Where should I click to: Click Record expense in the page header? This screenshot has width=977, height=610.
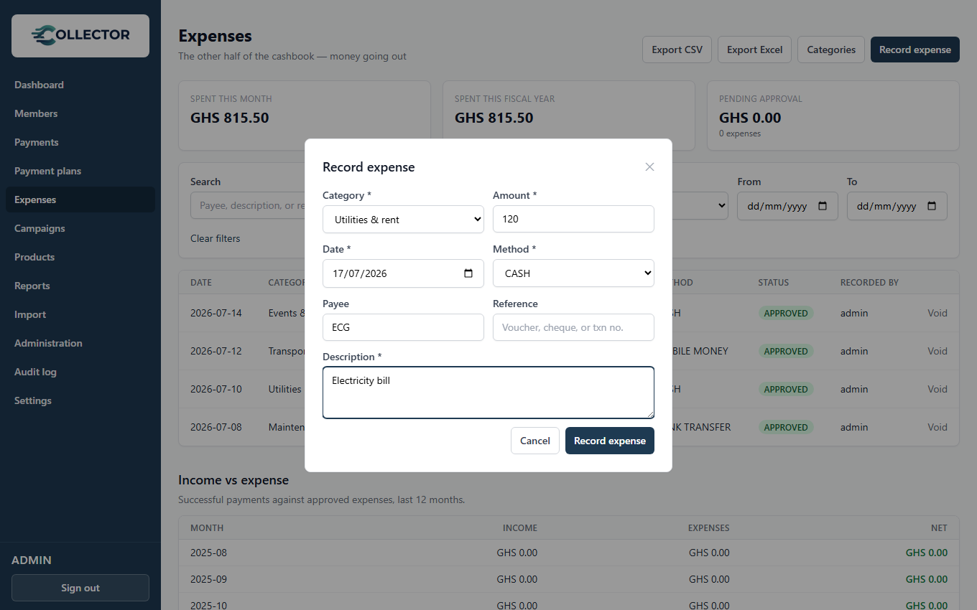(x=915, y=50)
